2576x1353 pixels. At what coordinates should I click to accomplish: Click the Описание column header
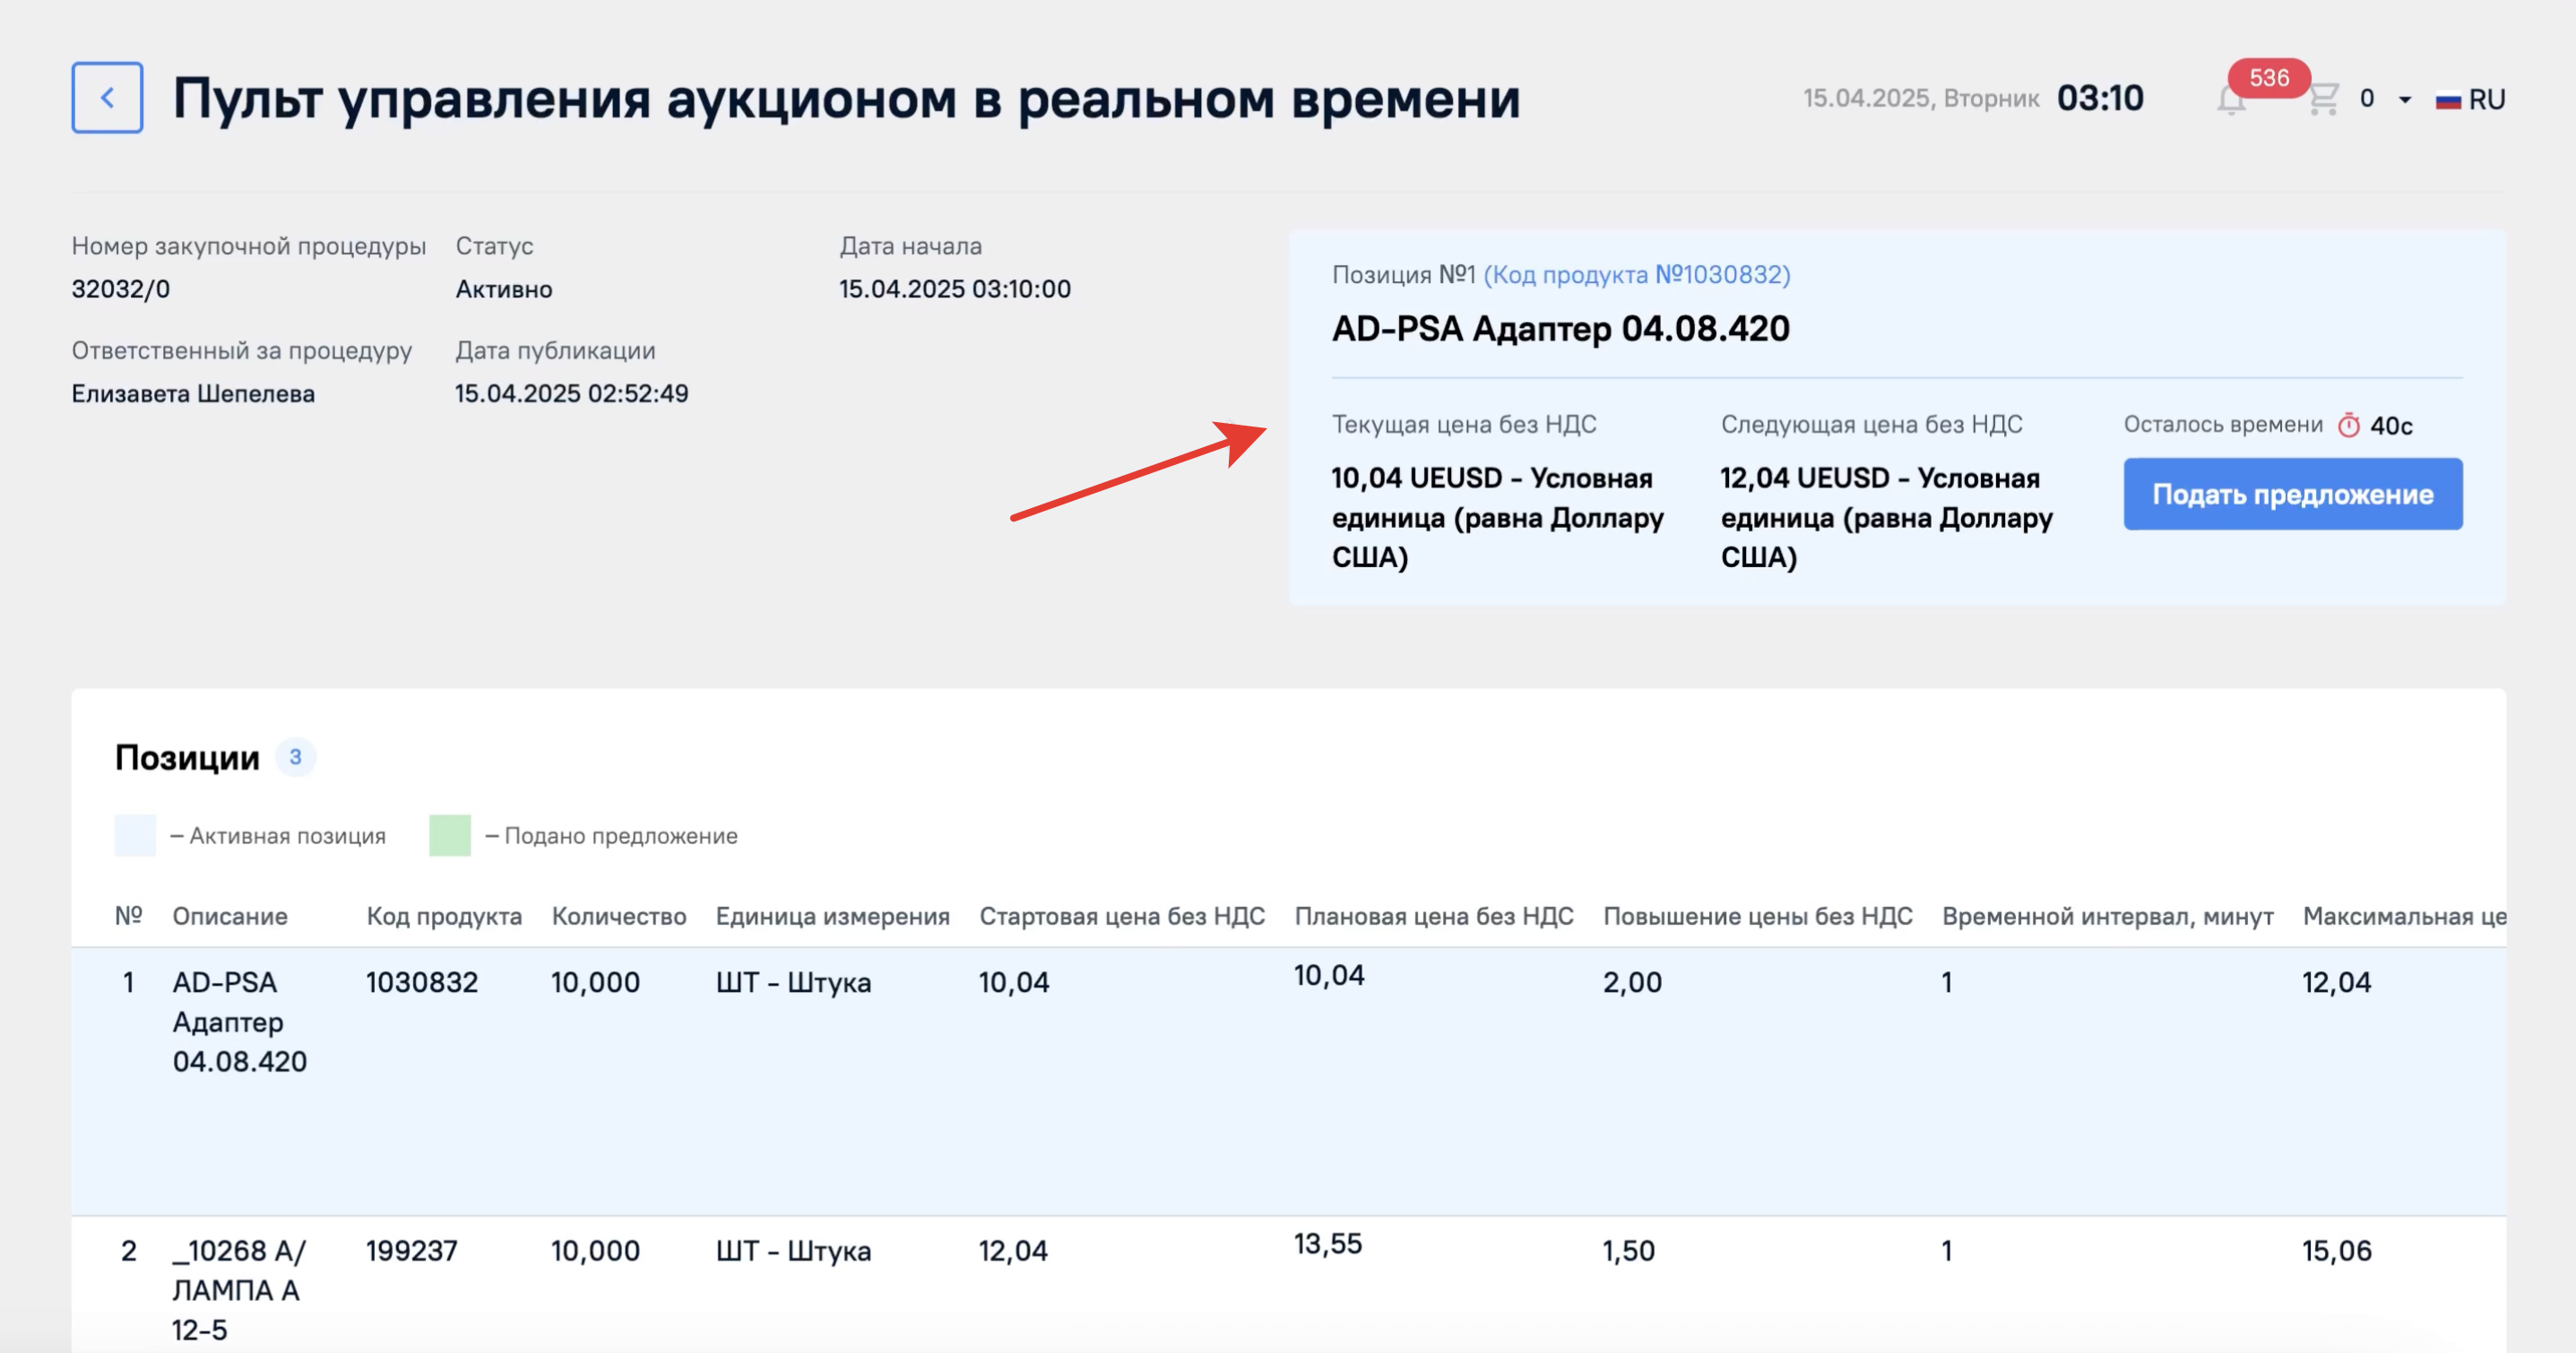229,916
